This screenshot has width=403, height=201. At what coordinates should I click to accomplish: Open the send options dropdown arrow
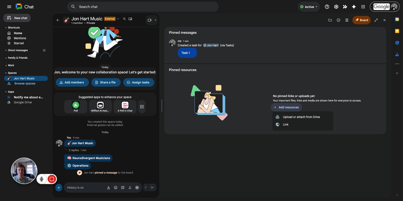coord(146,187)
